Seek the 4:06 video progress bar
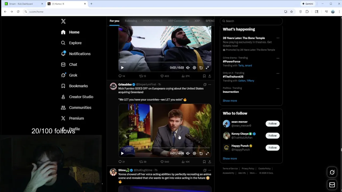 [x=165, y=147]
